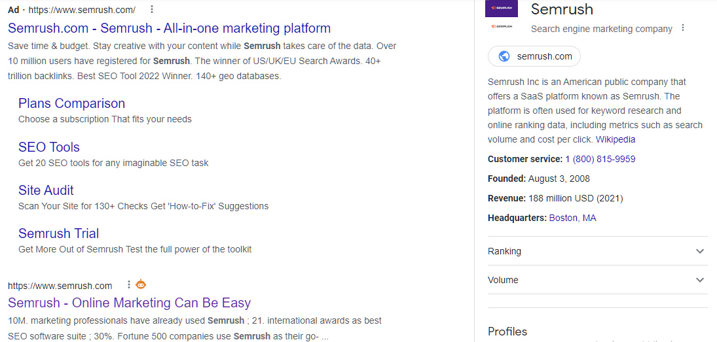This screenshot has height=342, width=717.
Task: Open the SEO Tools sitelink
Action: [49, 147]
